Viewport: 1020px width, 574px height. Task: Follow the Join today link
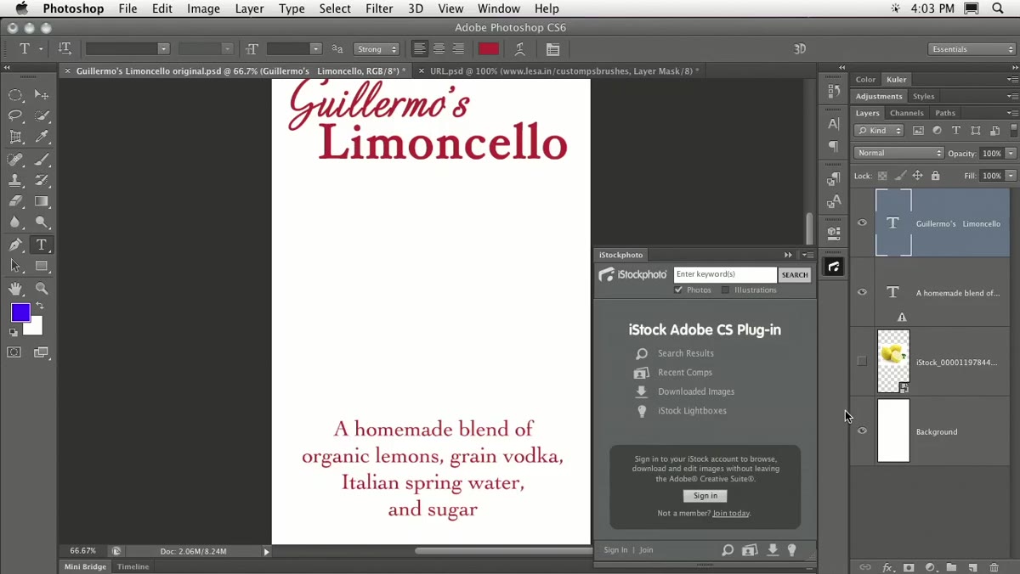pyautogui.click(x=732, y=514)
